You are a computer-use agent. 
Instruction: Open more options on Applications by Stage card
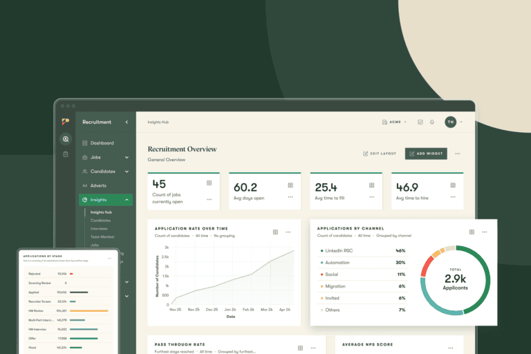click(109, 259)
